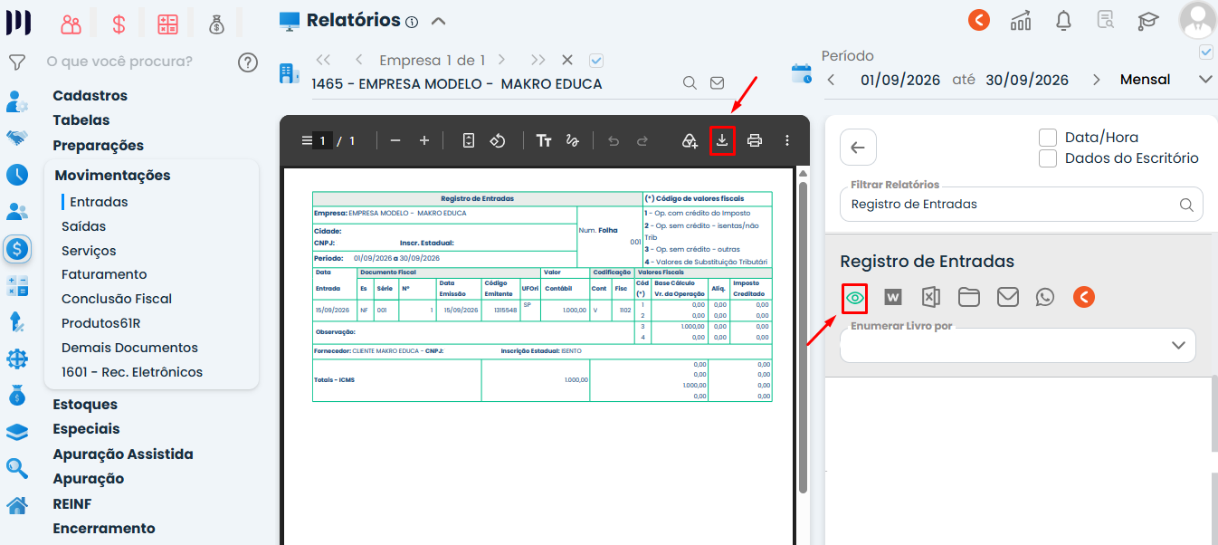The image size is (1218, 545).
Task: Open PDF viewer sidebar menu
Action: click(306, 140)
